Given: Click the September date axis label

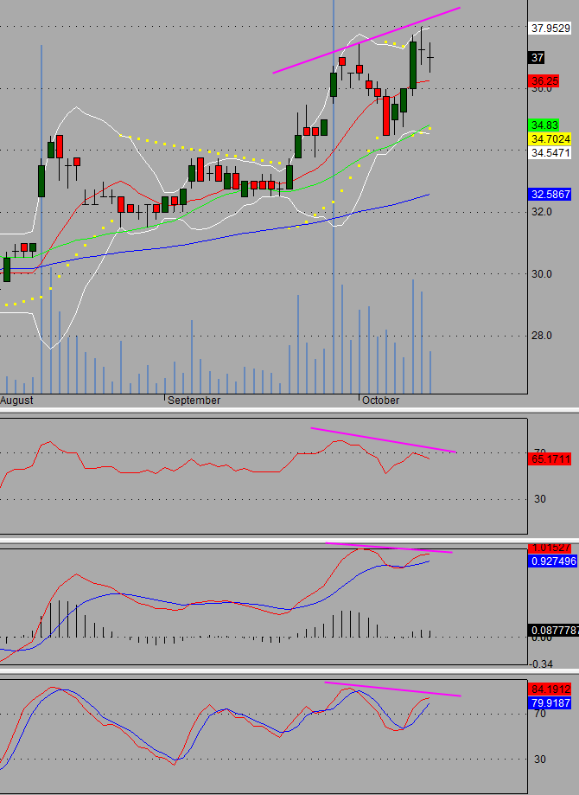Looking at the screenshot, I should [194, 400].
